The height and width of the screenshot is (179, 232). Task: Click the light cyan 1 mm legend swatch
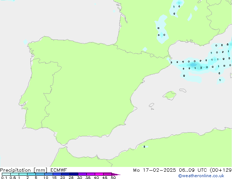[x=23, y=174]
